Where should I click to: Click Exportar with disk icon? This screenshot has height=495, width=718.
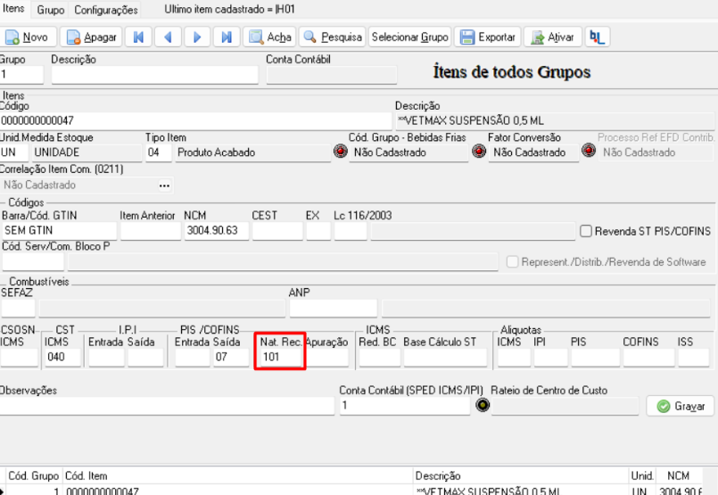pos(487,37)
